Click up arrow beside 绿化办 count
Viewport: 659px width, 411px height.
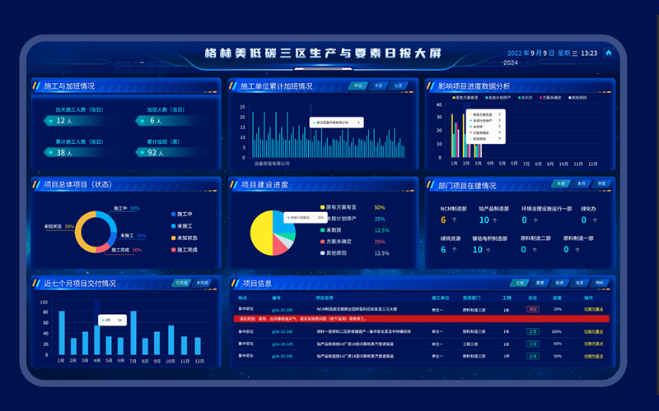point(595,220)
